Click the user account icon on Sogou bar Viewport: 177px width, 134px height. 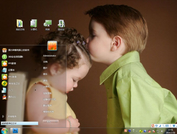click(x=170, y=126)
